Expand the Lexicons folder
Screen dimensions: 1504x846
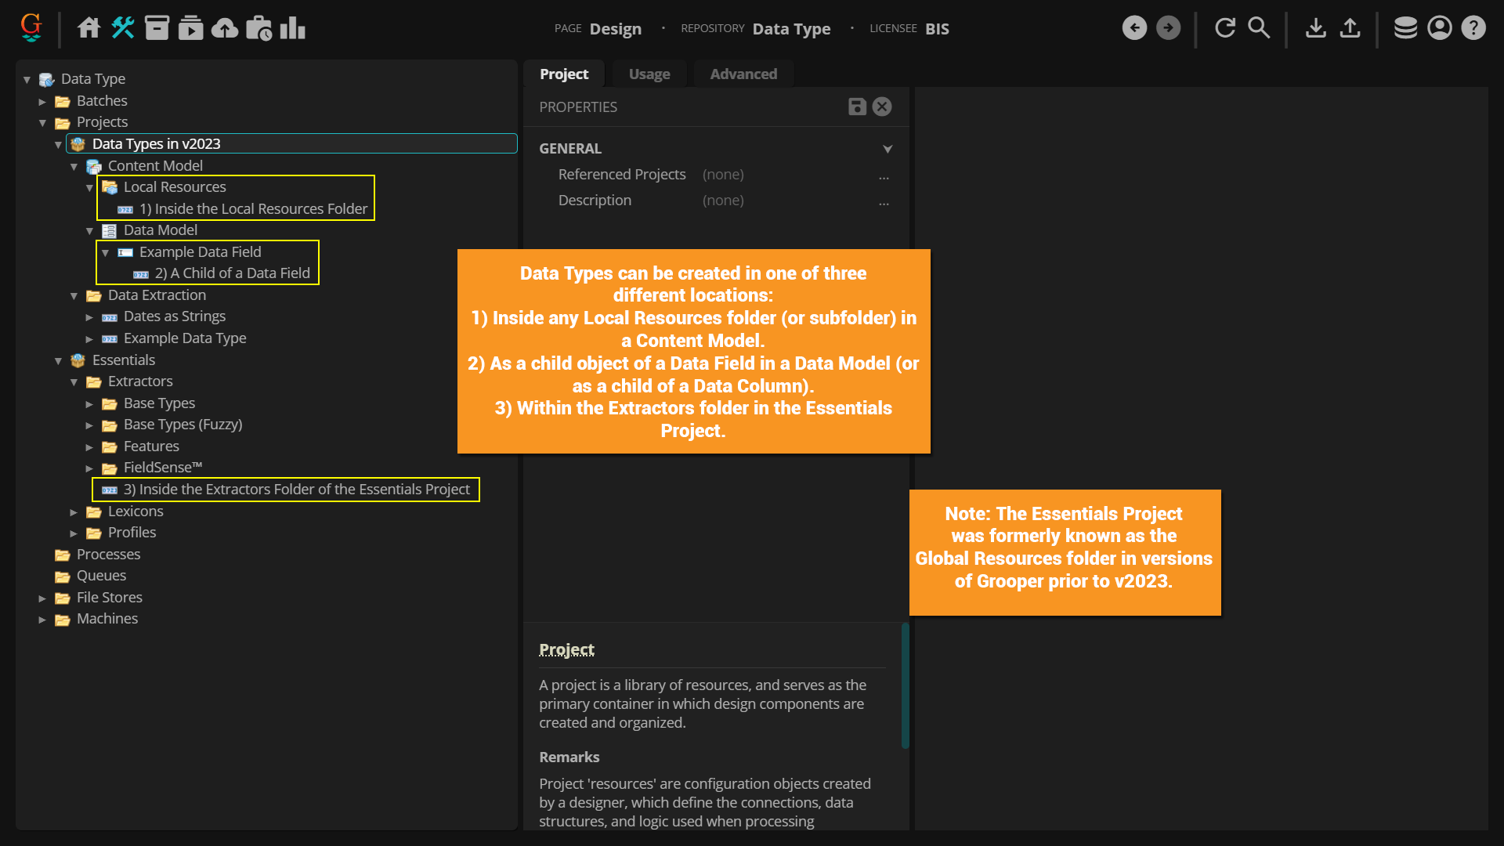pos(74,512)
